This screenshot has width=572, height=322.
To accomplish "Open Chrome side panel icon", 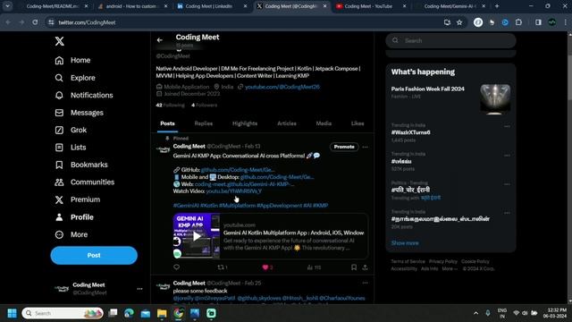I will [538, 22].
